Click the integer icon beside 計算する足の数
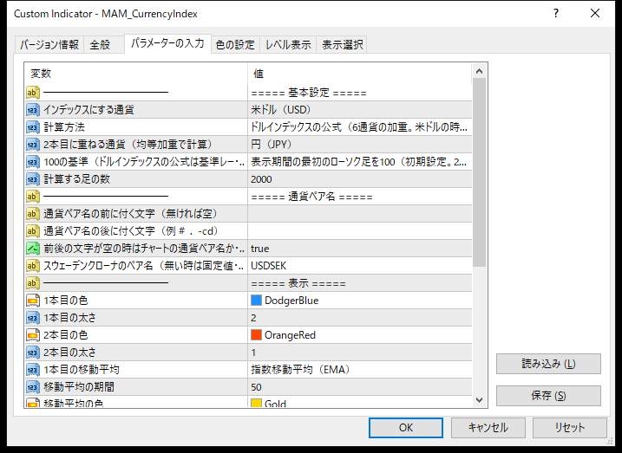This screenshot has height=453, width=622. 33,179
